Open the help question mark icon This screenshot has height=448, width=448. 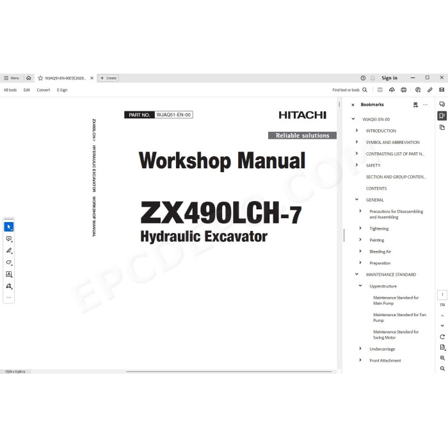(363, 78)
